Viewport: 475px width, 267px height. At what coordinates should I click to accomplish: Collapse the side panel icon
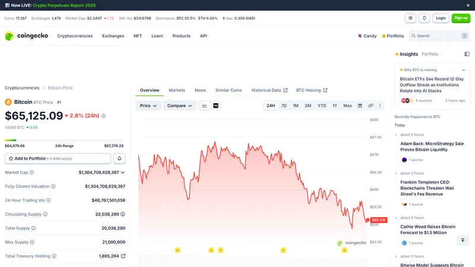tap(467, 54)
